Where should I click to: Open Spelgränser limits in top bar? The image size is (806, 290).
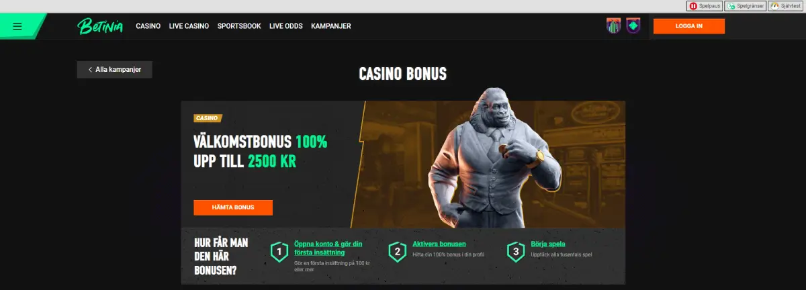click(746, 6)
